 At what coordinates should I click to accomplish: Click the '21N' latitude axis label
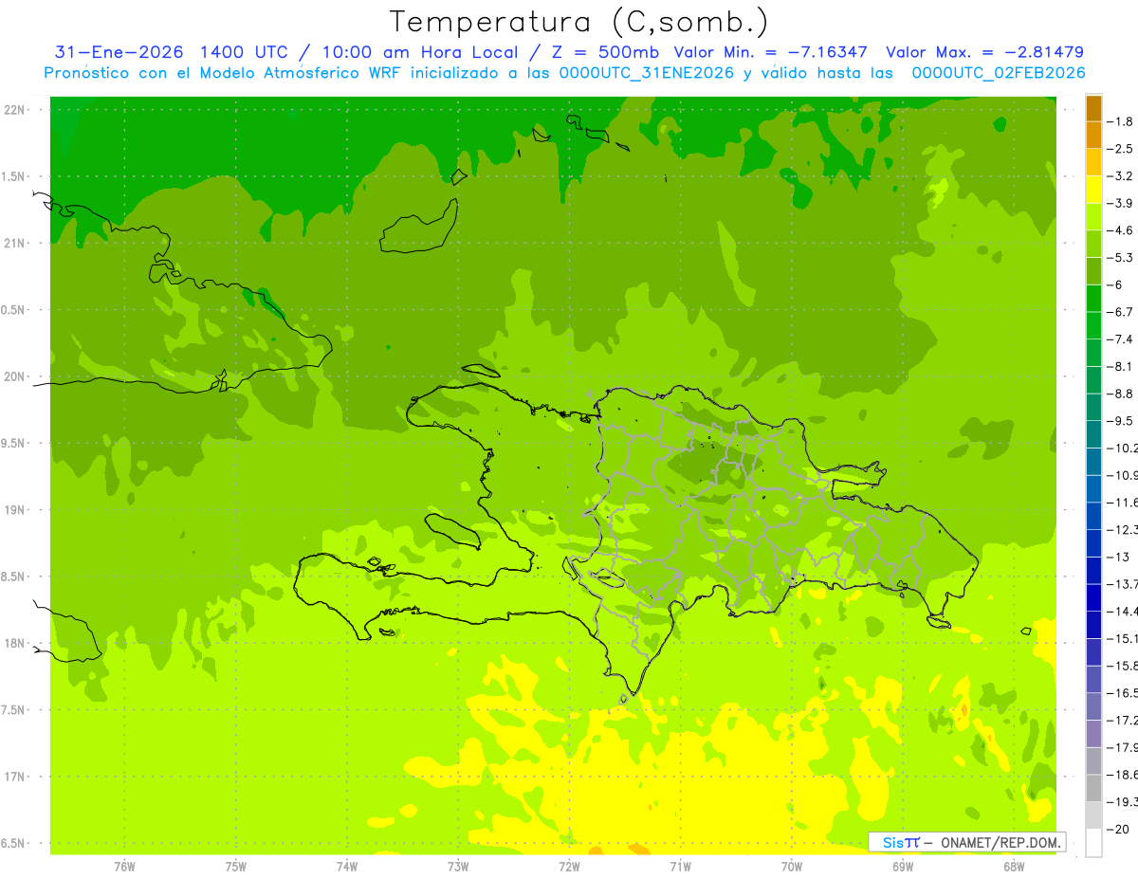point(13,244)
